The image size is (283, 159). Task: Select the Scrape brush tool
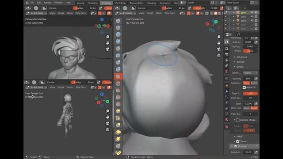coord(118,104)
